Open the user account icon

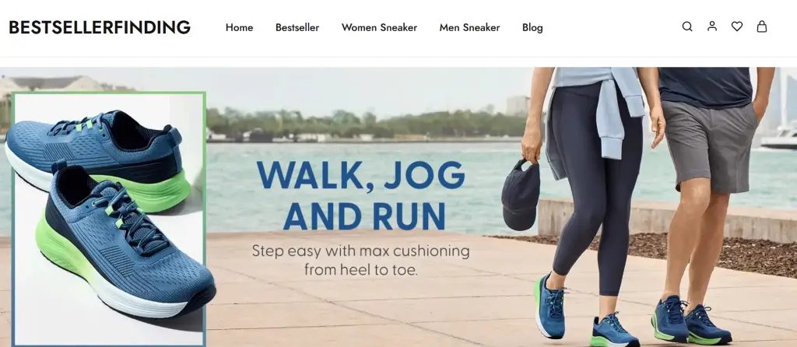coord(712,26)
